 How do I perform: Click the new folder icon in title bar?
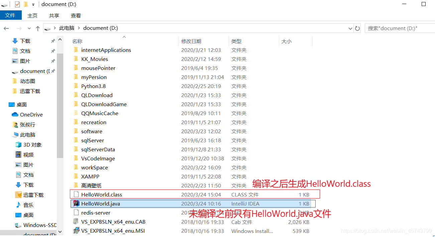pos(26,4)
